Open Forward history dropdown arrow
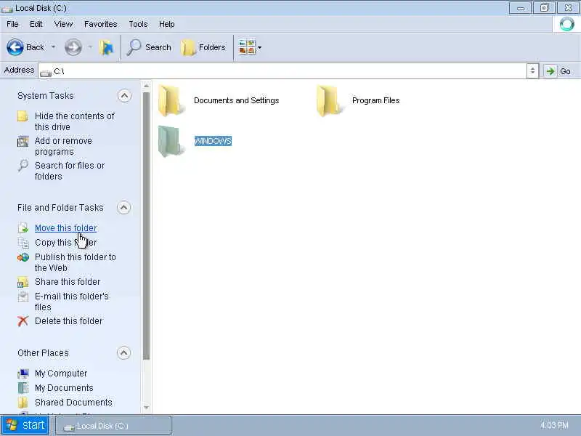This screenshot has height=436, width=581. click(90, 47)
